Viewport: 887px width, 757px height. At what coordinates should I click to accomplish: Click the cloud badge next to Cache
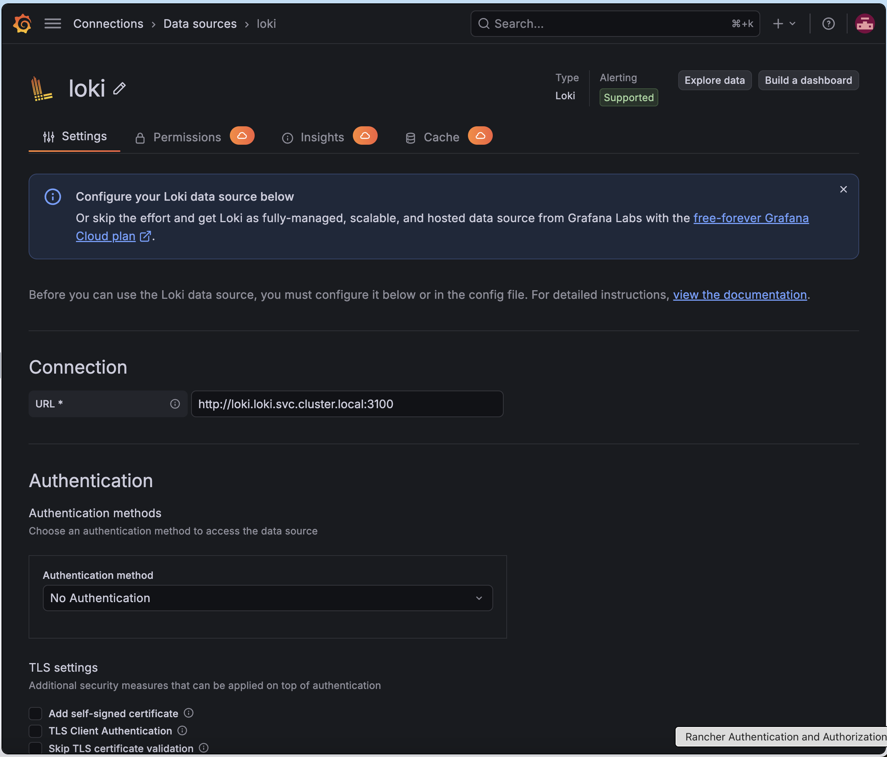pos(480,136)
